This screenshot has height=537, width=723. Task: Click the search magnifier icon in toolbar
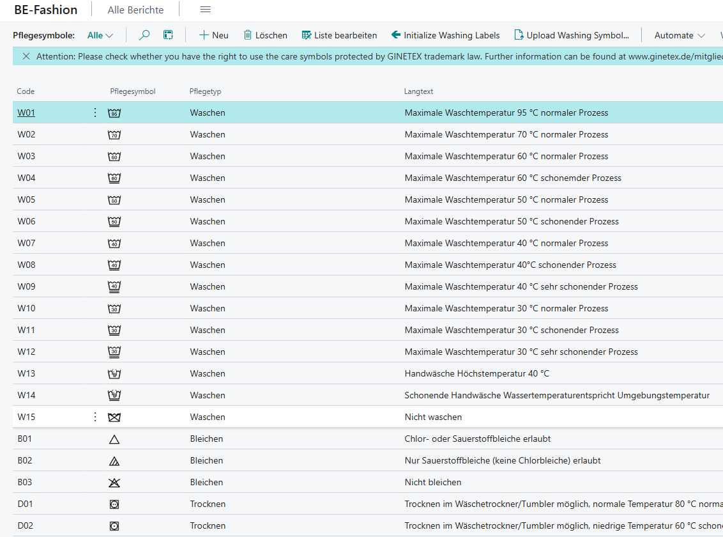[x=144, y=35]
